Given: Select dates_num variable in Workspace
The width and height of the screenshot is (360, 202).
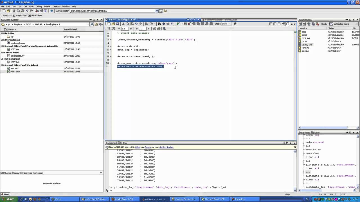Looking at the screenshot, I should (307, 45).
